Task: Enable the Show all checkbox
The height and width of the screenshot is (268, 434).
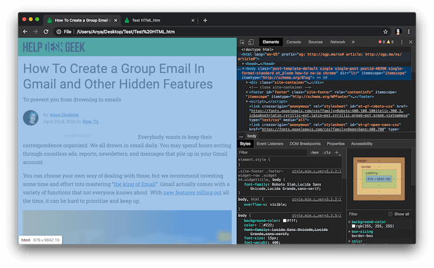Action: (391, 214)
